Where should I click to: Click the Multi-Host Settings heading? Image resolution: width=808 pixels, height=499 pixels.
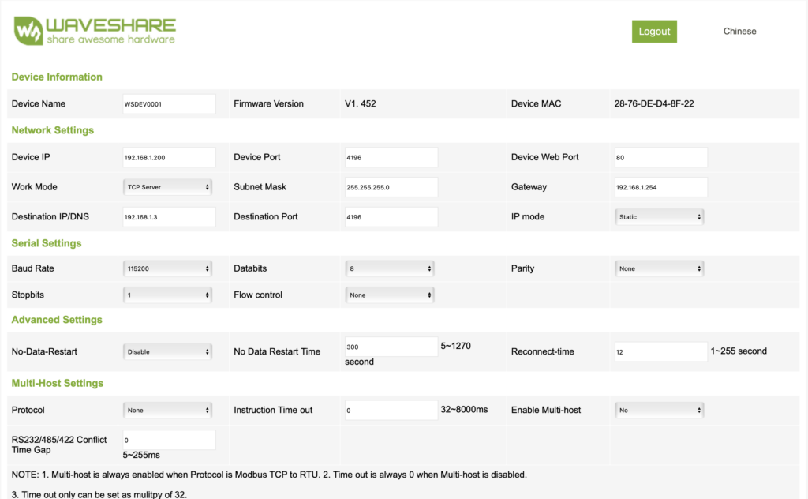click(x=57, y=383)
